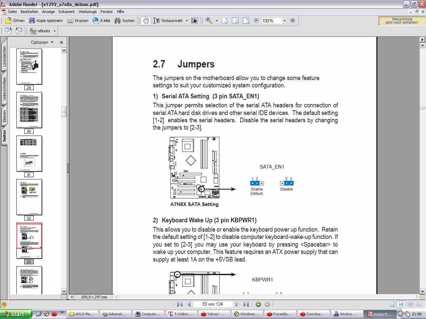Switch to the ForumBa... taskbar window
Image resolution: width=426 pixels, height=319 pixels.
(280, 314)
